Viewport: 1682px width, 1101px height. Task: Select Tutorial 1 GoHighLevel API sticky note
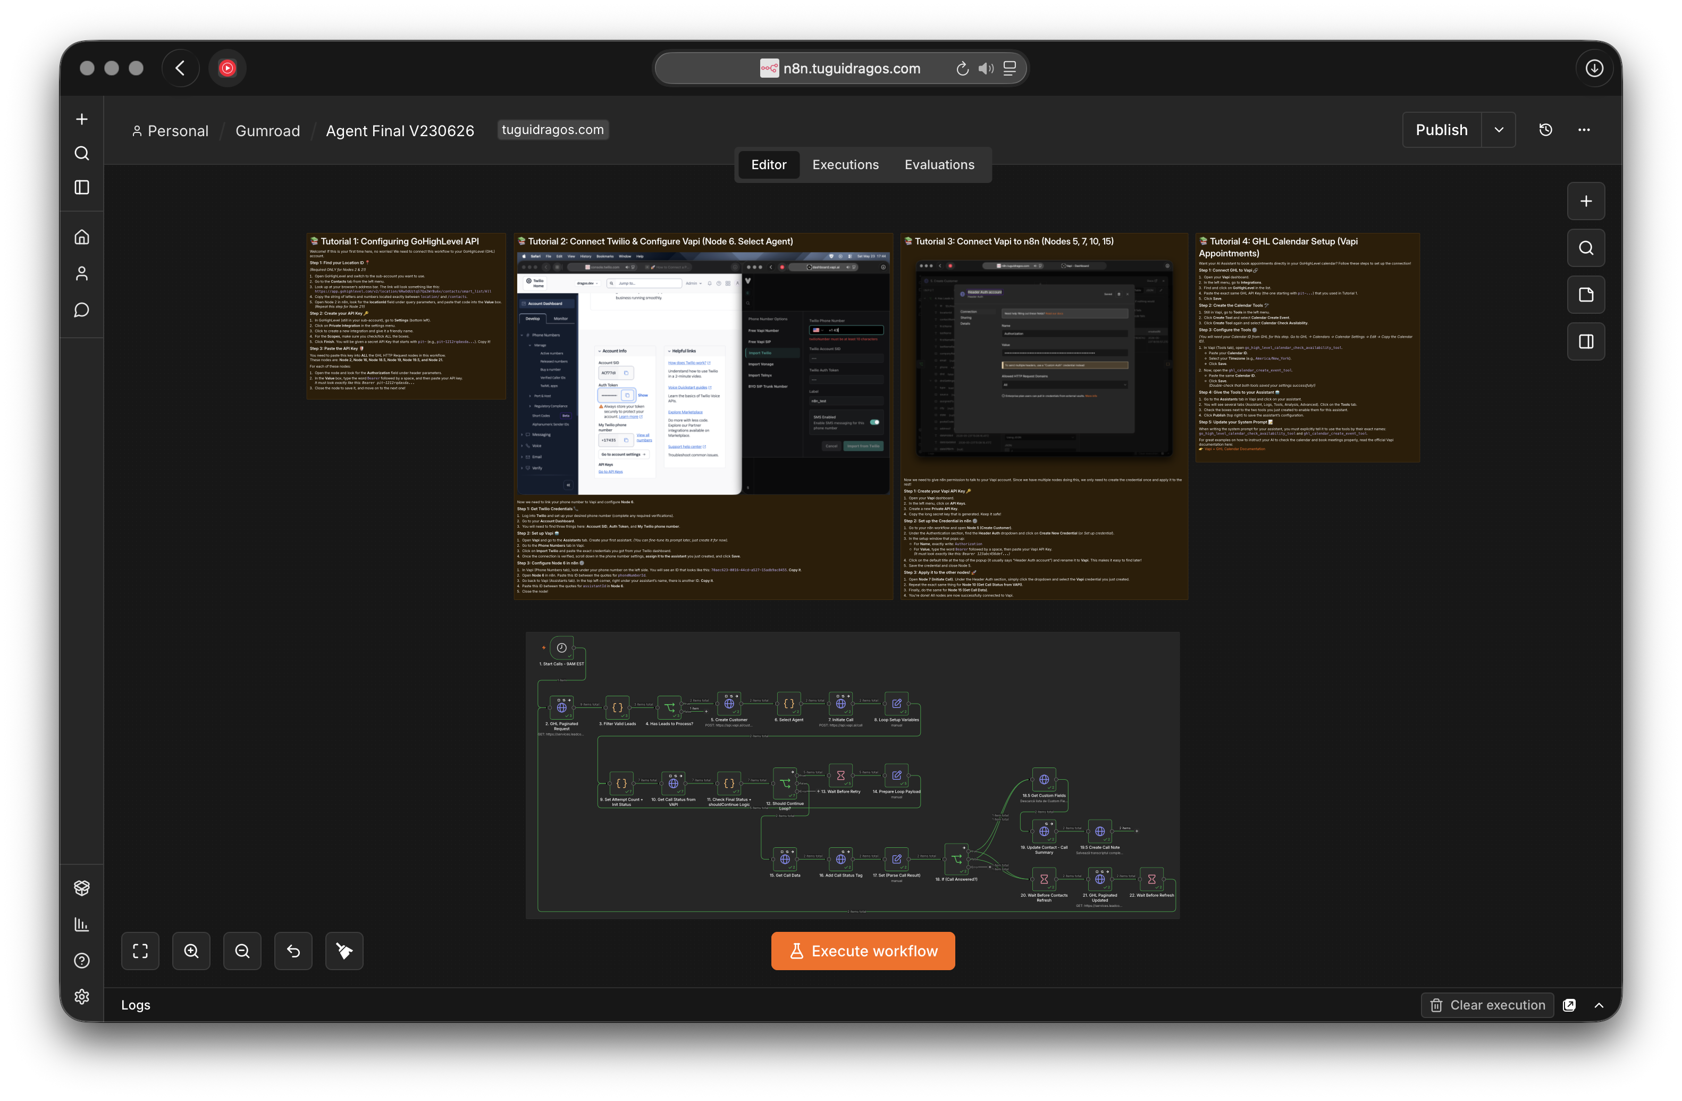(406, 315)
